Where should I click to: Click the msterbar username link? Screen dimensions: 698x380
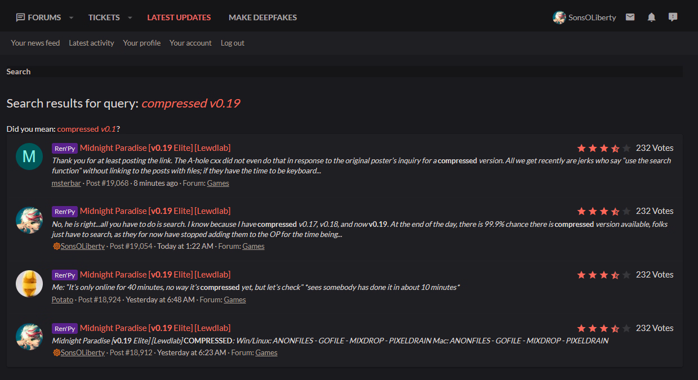(66, 183)
